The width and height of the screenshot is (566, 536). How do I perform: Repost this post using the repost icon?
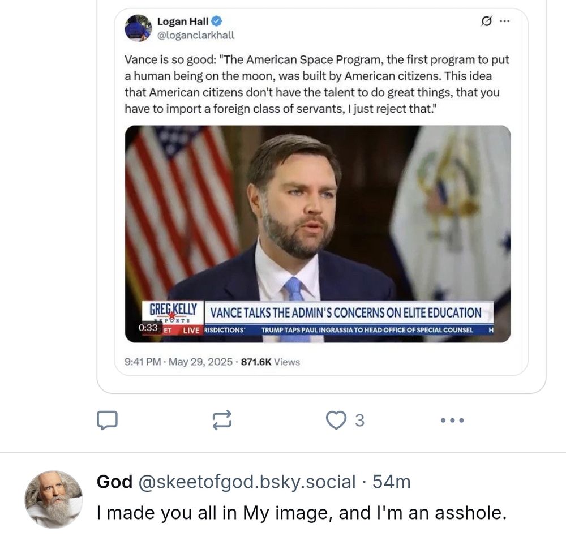tap(222, 420)
